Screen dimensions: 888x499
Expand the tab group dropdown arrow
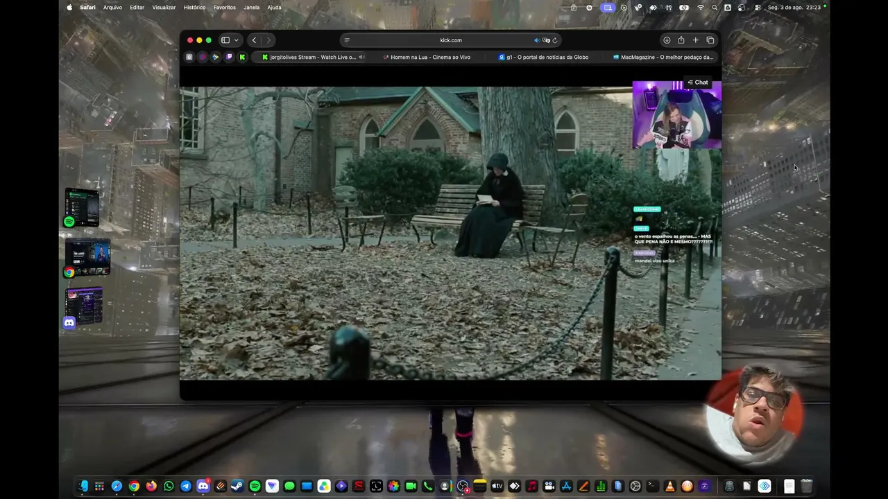pos(236,40)
